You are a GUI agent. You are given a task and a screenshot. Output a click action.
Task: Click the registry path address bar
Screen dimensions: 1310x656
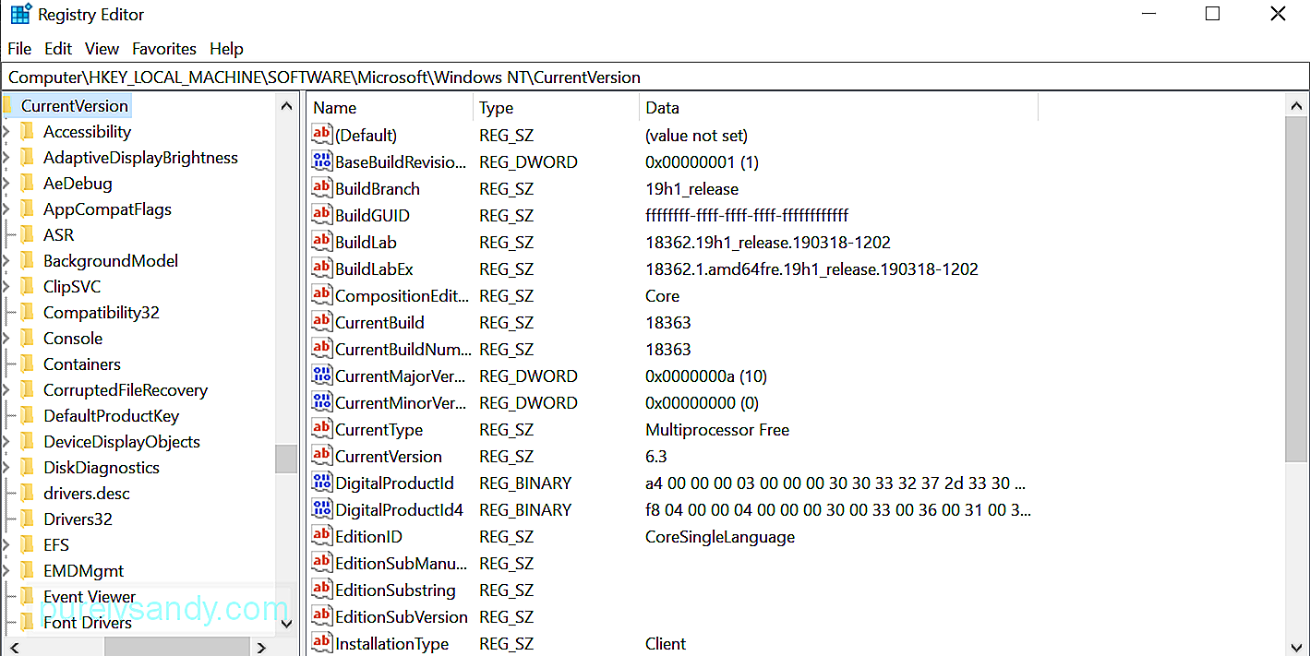[655, 77]
